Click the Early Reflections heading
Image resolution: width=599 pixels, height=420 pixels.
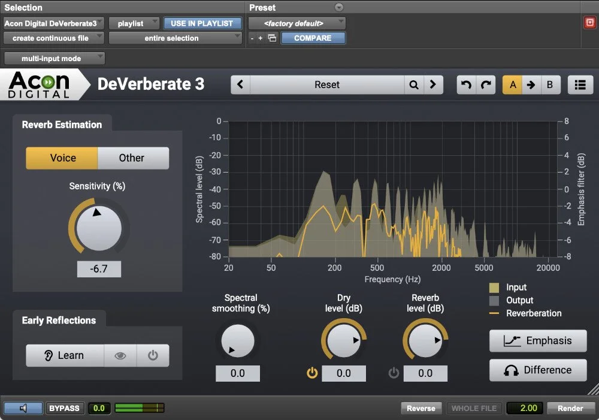point(59,321)
